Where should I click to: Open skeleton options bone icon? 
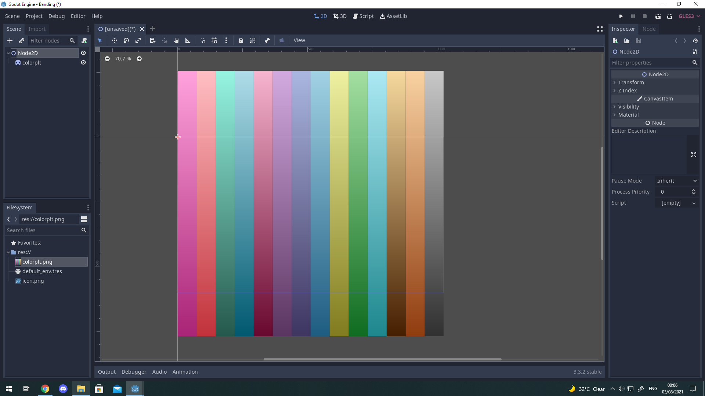(x=267, y=40)
